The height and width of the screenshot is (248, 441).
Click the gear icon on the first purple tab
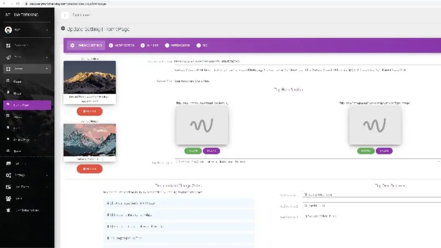pyautogui.click(x=72, y=45)
